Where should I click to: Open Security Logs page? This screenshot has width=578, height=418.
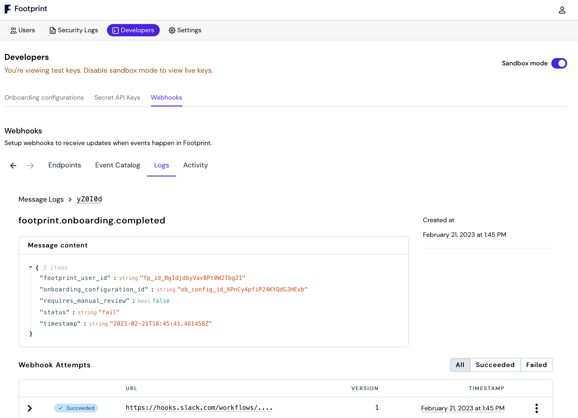click(74, 30)
